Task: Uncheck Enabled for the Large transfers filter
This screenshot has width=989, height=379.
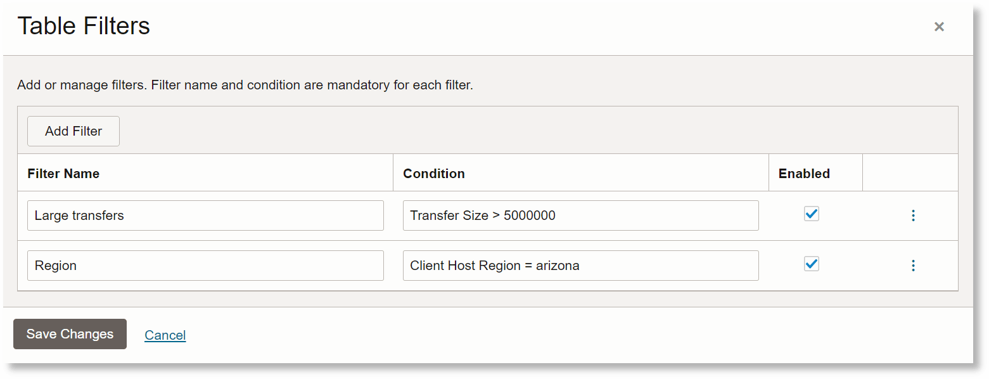Action: point(812,214)
